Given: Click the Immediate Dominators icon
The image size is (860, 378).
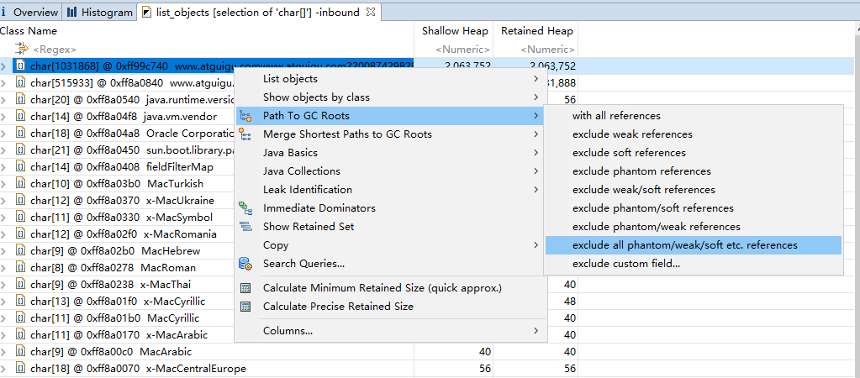Looking at the screenshot, I should click(x=245, y=208).
